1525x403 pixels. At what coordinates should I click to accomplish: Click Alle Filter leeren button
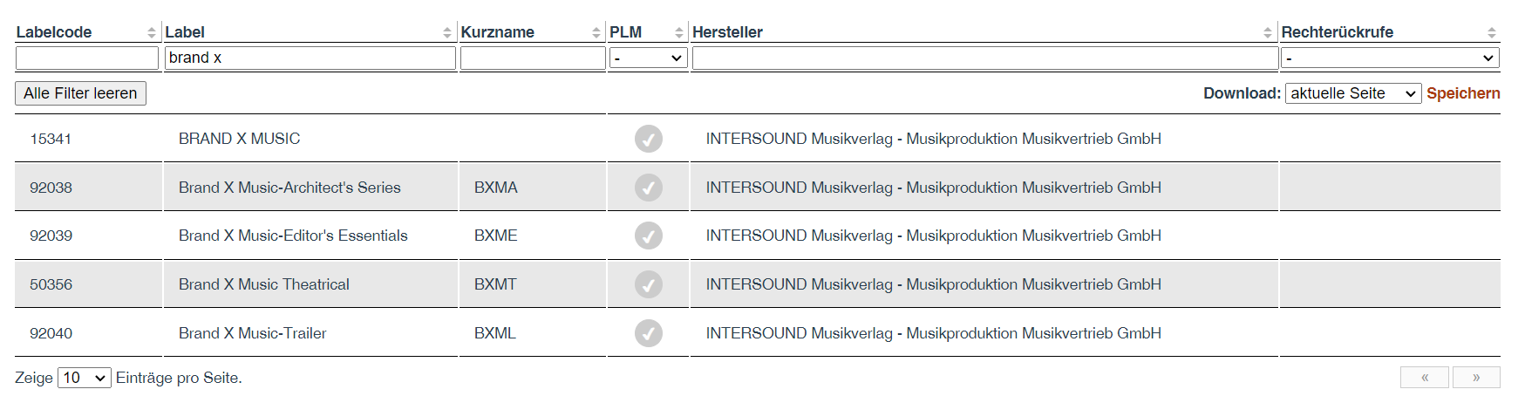point(80,93)
